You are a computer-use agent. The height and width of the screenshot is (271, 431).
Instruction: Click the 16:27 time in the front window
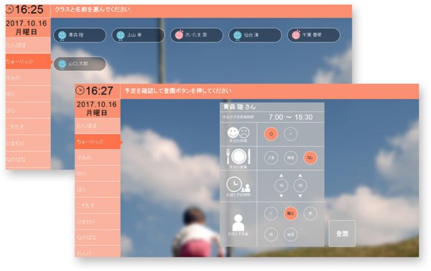tap(99, 90)
